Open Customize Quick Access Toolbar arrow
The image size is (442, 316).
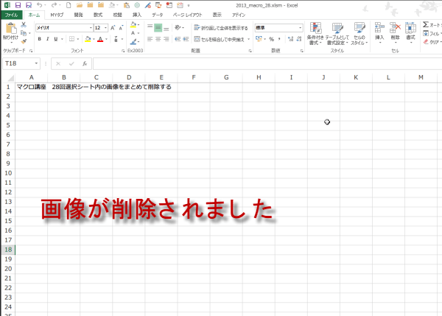(189, 5)
